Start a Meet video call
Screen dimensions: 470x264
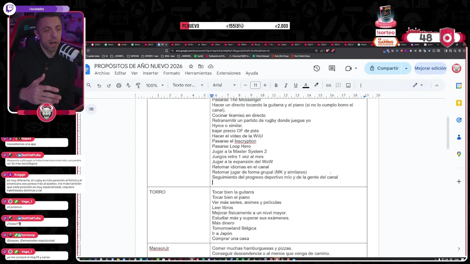(348, 68)
